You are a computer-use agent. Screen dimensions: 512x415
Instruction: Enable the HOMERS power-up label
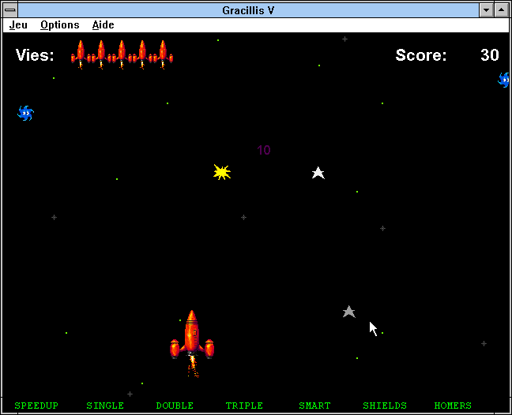point(453,406)
